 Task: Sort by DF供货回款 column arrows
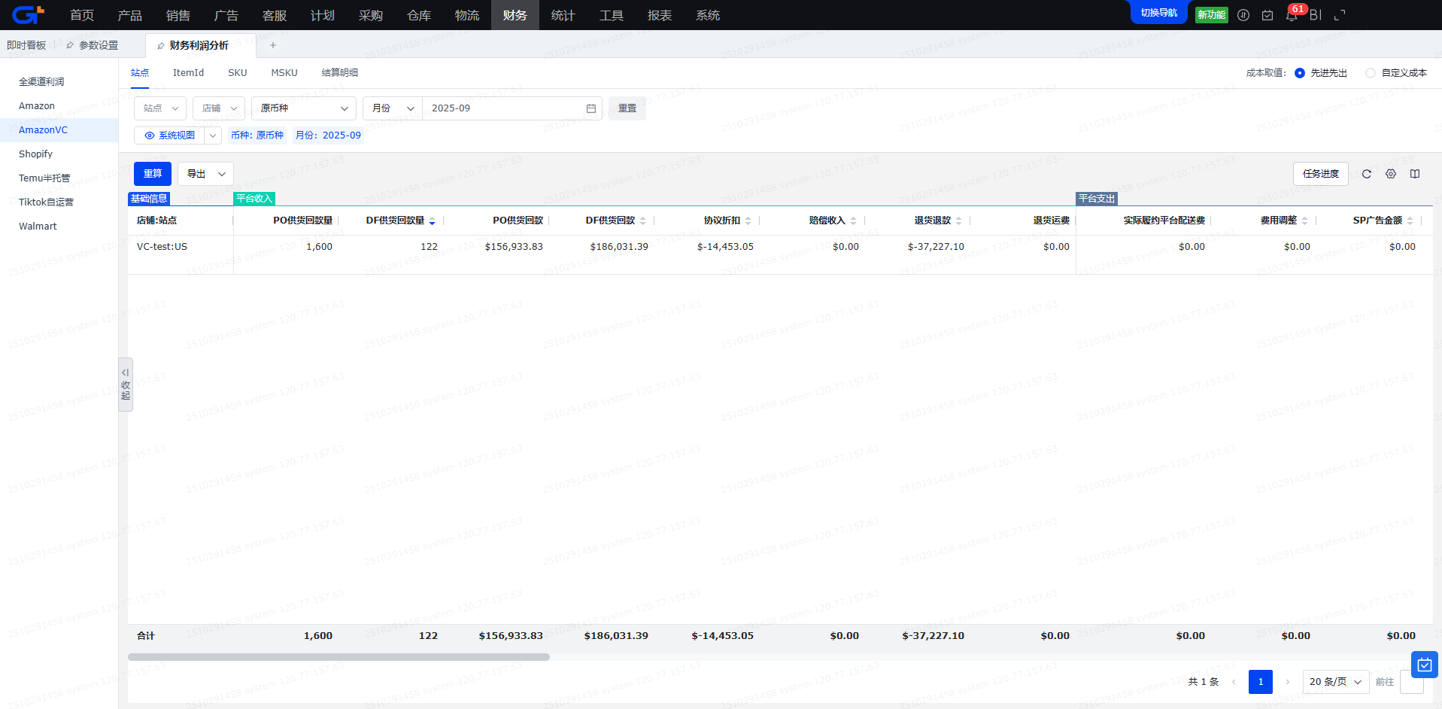click(643, 221)
